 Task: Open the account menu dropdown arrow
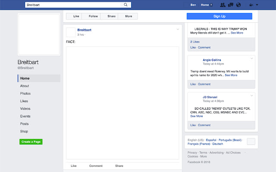tap(257, 5)
